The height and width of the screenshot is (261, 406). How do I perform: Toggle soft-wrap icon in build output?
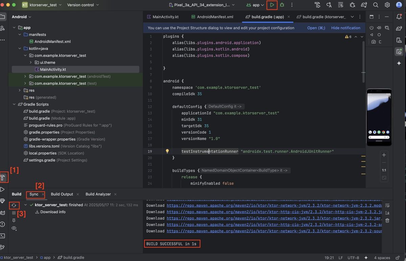coord(387,205)
